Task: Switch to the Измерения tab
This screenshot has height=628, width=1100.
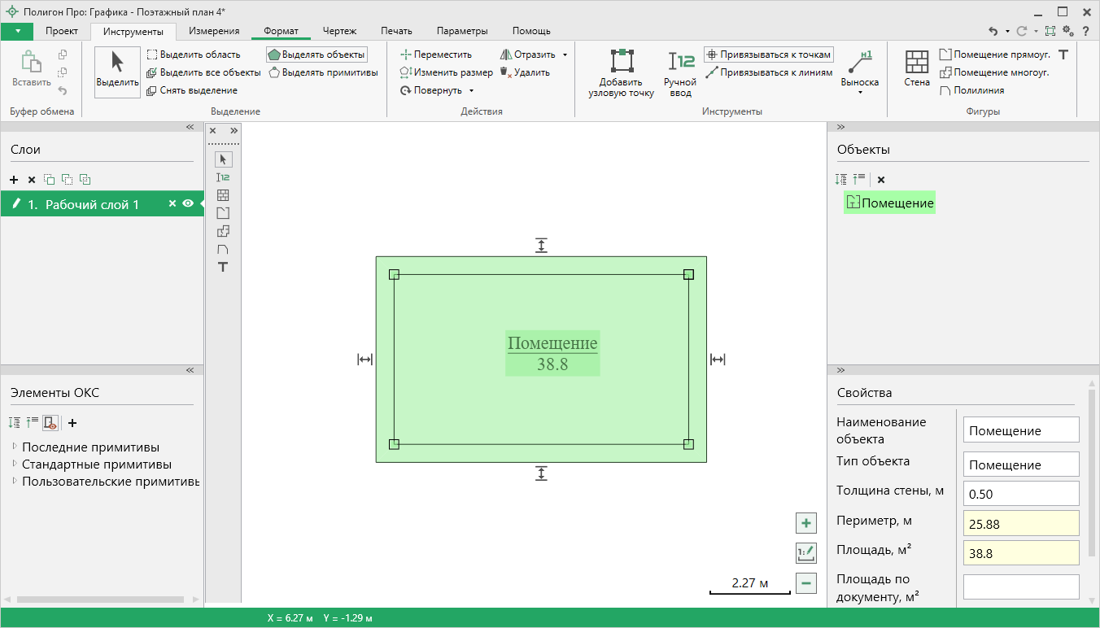Action: click(214, 31)
